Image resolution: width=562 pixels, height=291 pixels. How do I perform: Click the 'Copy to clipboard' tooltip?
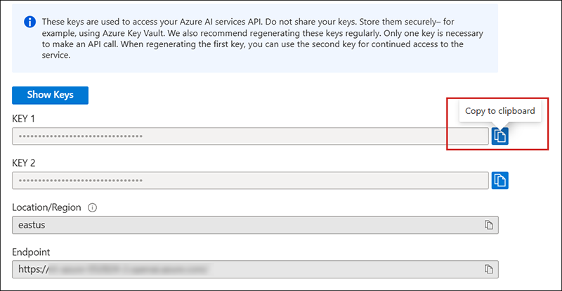click(x=500, y=110)
